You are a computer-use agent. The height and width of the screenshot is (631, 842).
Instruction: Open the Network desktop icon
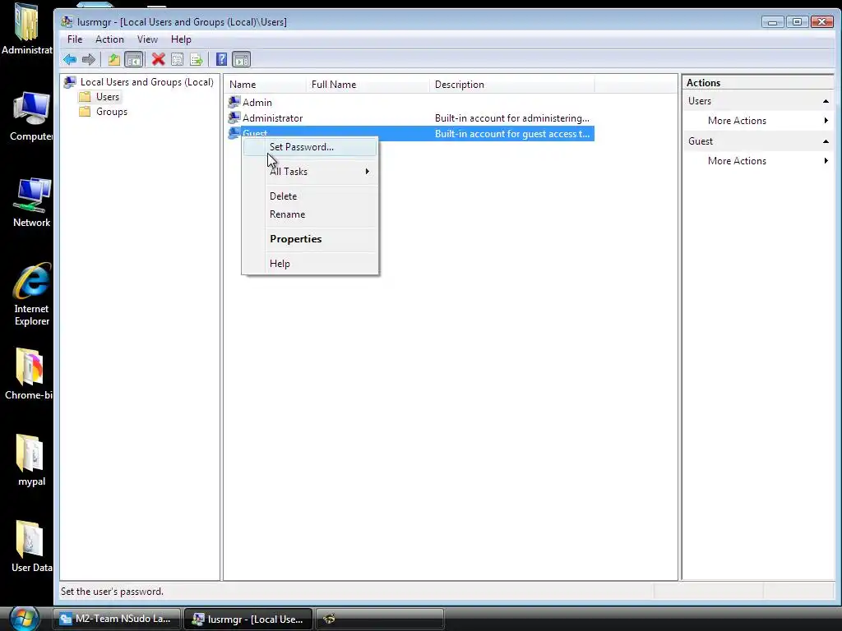[x=31, y=202]
